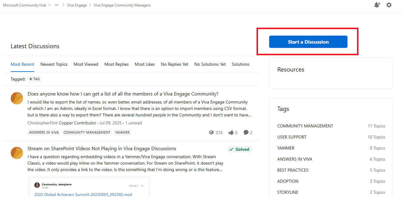404x199 pixels.
Task: Open the embedded post's three-dot menu
Action: click(142, 186)
